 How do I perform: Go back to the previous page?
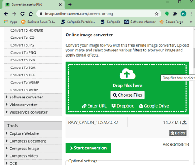click(6, 14)
